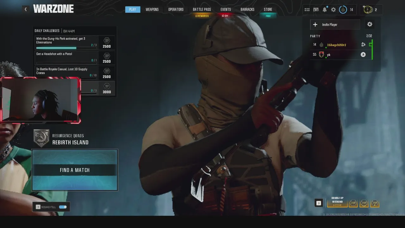Click the key 1 hint beside Squad Fill
Image resolution: width=405 pixels, height=228 pixels.
38,207
